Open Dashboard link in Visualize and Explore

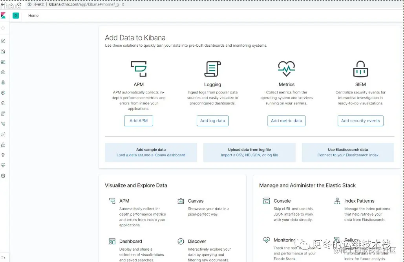click(x=131, y=241)
